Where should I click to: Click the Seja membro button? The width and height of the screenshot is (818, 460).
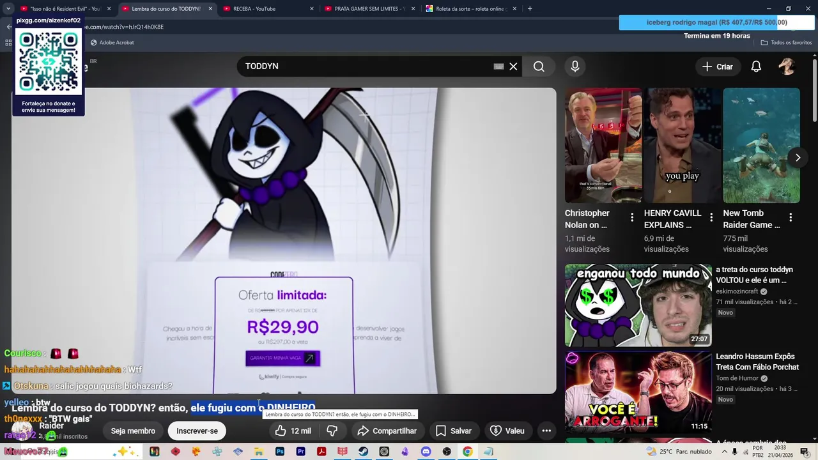click(x=133, y=431)
